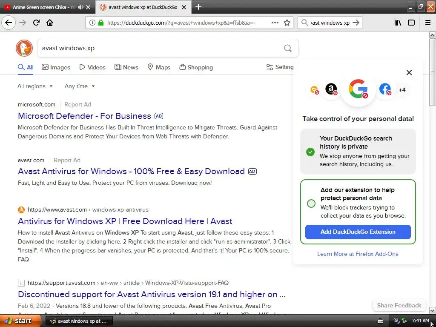Click Report Ad next to microsoft.com
Screen dimensions: 436x327
[77, 105]
